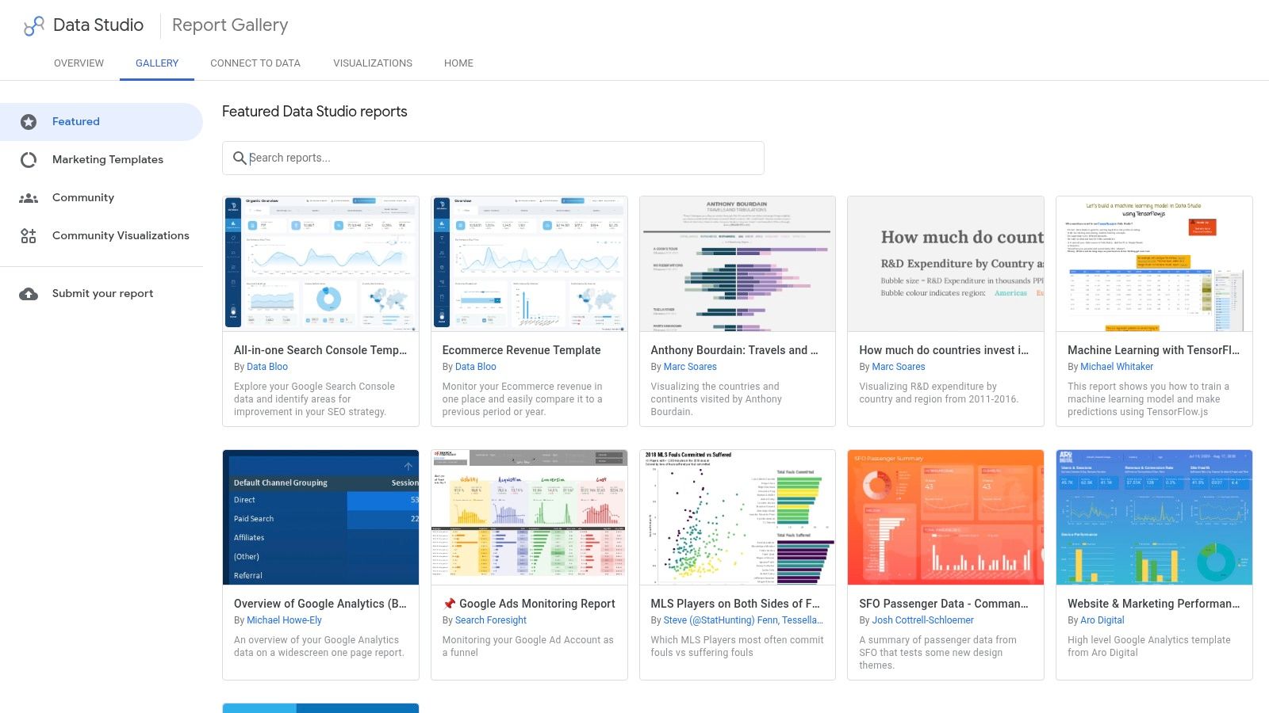Click the Community Visualizations shapes icon

point(29,236)
